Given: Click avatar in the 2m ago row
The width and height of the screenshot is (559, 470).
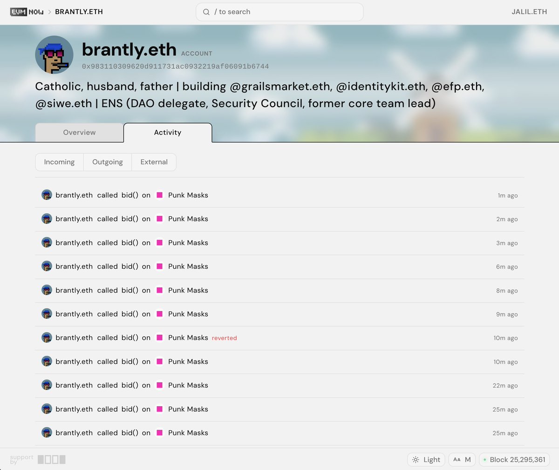Looking at the screenshot, I should [x=47, y=219].
